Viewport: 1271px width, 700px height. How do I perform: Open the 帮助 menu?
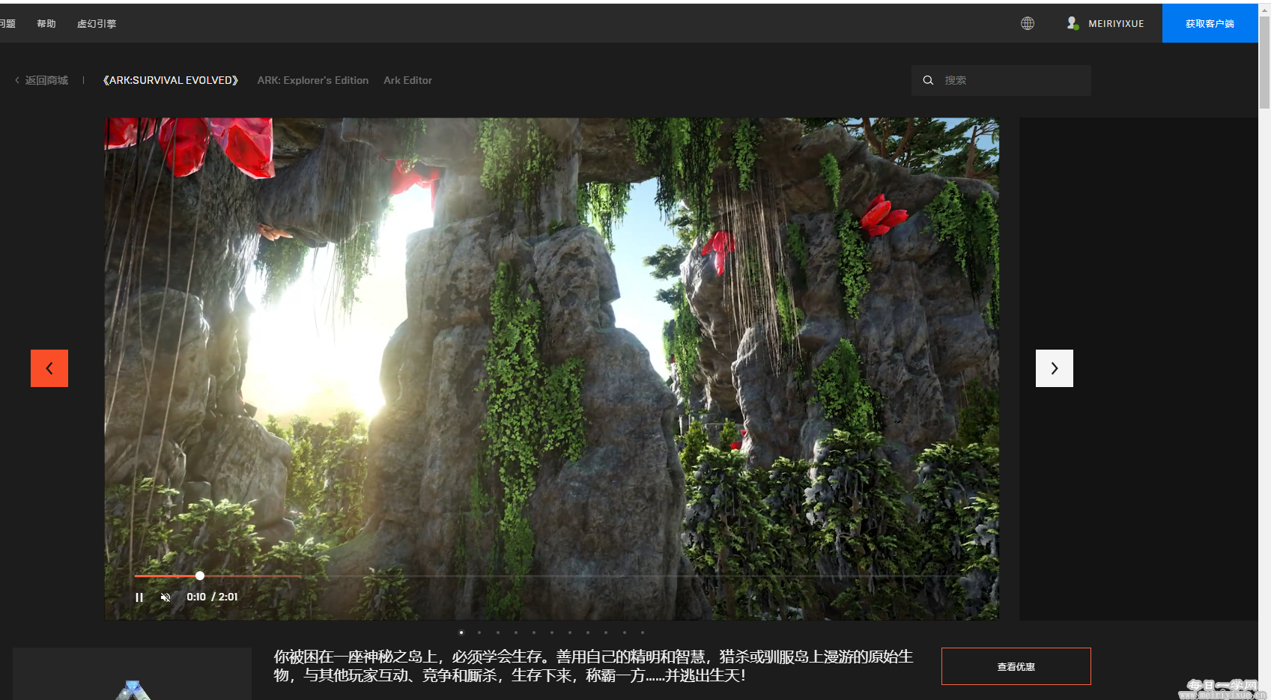click(46, 24)
